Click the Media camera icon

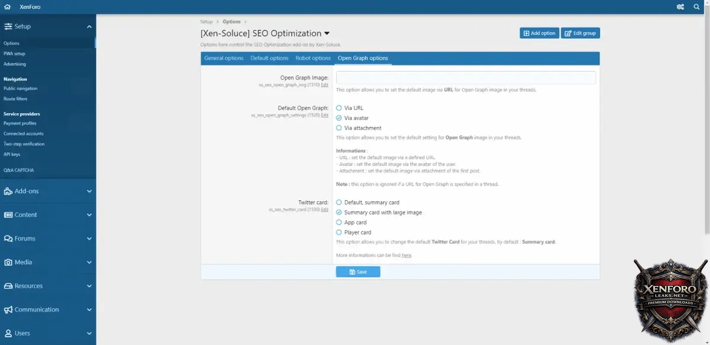[x=8, y=262]
